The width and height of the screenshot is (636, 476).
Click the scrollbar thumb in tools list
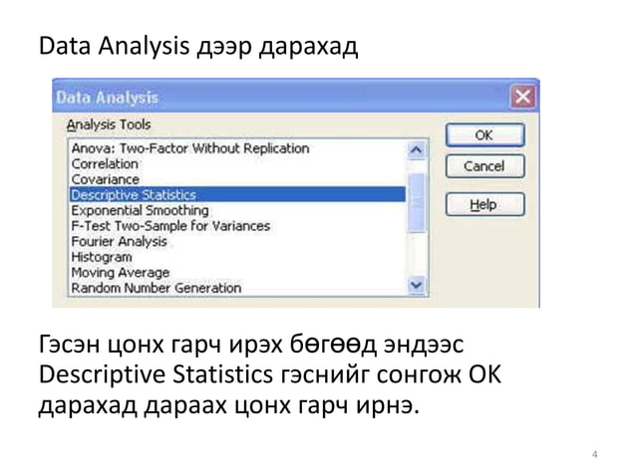(x=416, y=203)
